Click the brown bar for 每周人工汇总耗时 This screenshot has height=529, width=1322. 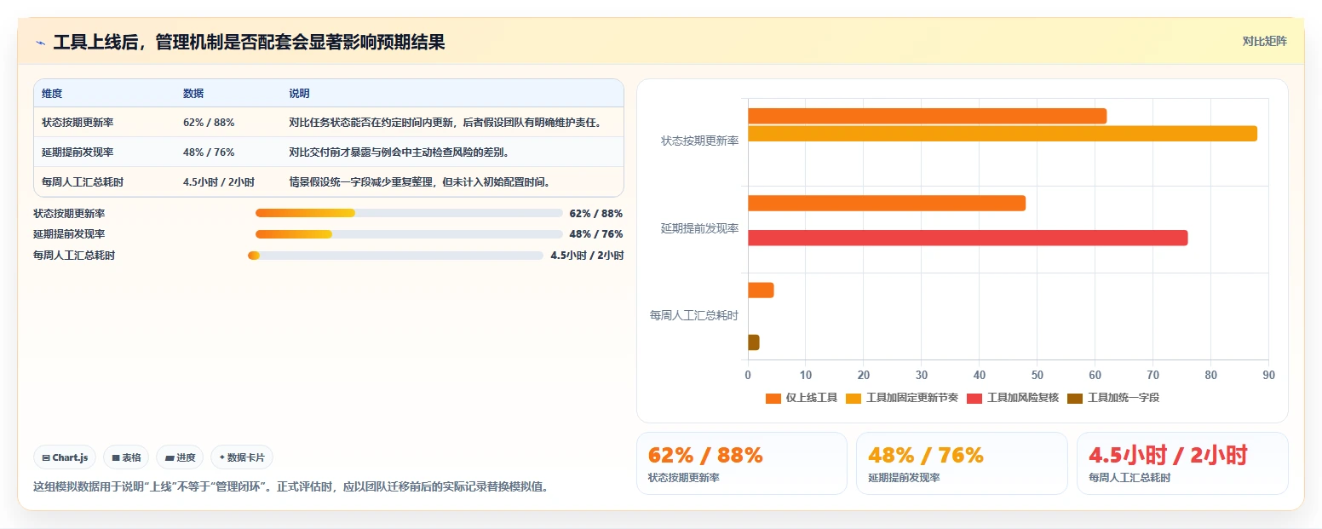(754, 342)
